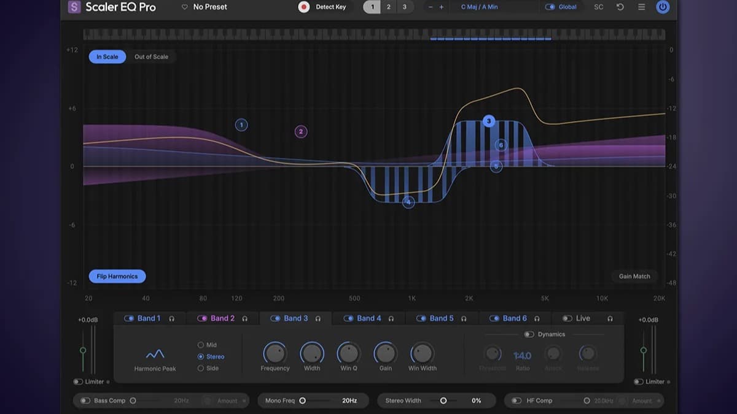Image resolution: width=737 pixels, height=414 pixels.
Task: Enable the HF Comp switch
Action: point(517,401)
